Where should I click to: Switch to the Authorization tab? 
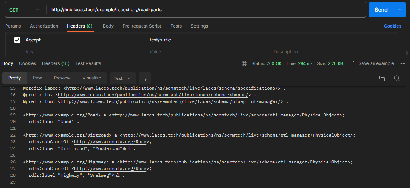[44, 26]
